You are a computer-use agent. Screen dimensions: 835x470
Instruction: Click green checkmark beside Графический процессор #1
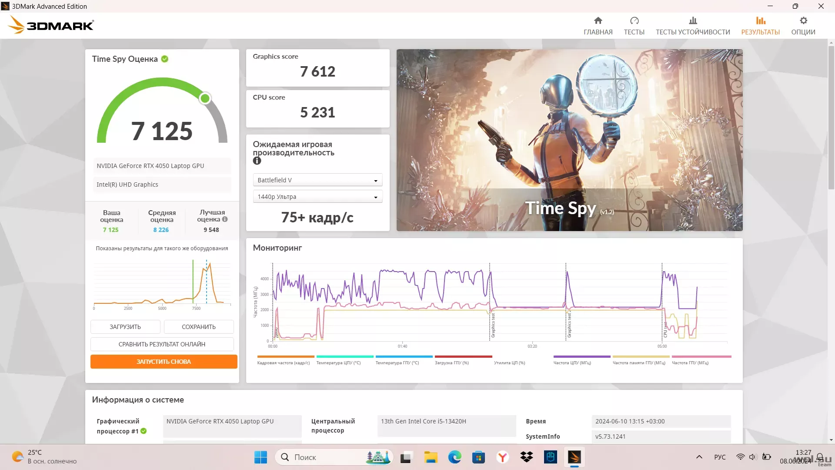coord(144,431)
